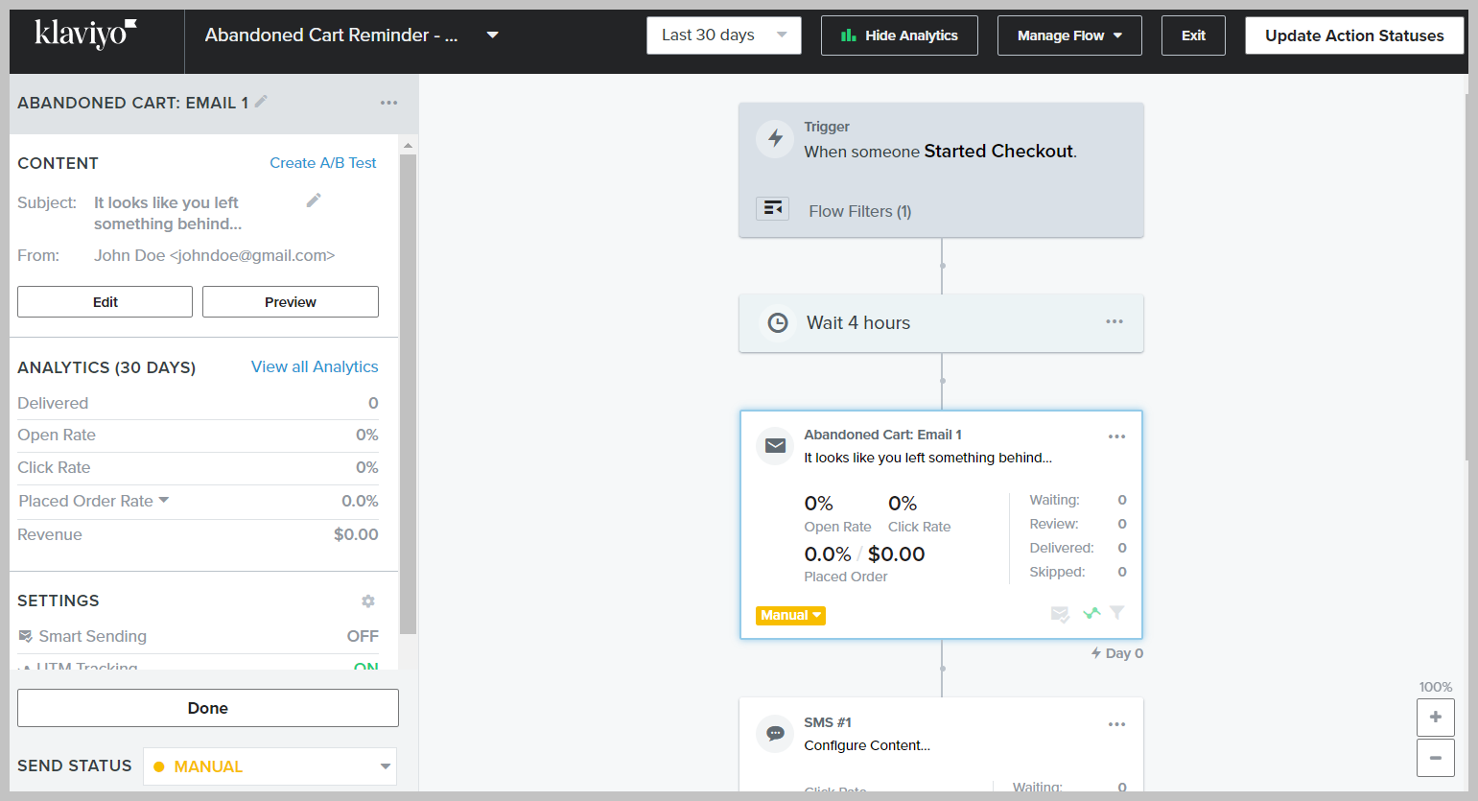The image size is (1478, 801).
Task: Click the SMS #1 chat bubble icon
Action: tap(775, 734)
